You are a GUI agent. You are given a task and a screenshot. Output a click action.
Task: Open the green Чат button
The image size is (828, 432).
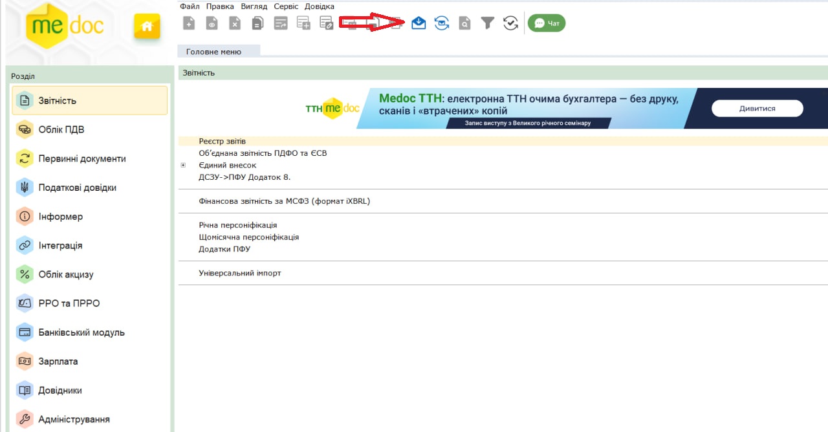[546, 23]
